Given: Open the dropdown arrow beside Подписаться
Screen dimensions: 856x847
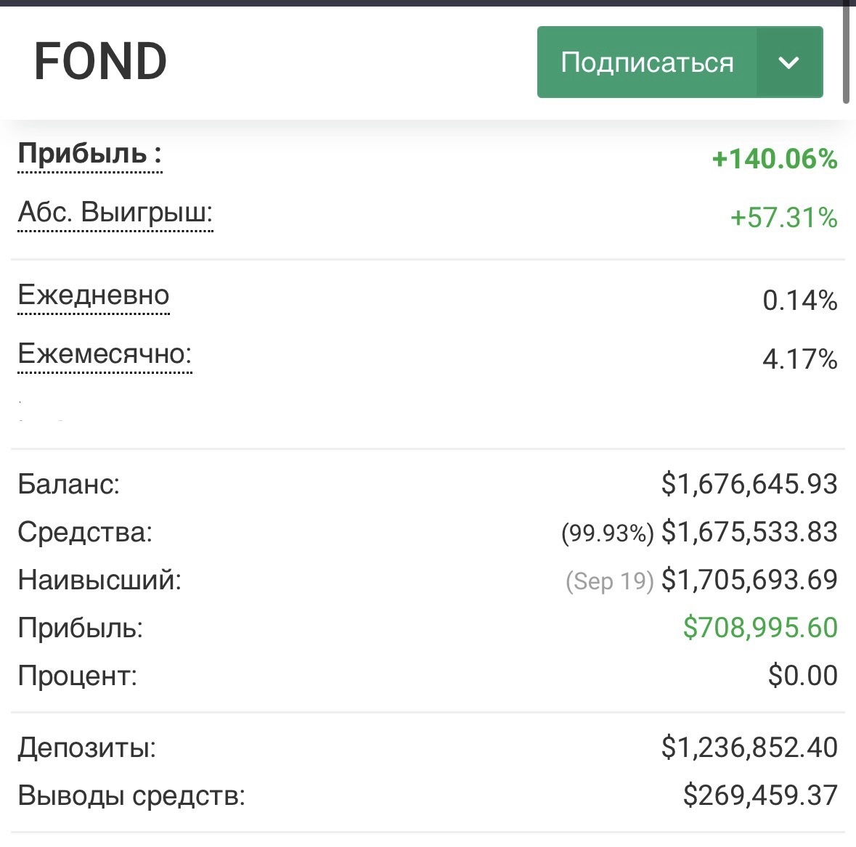Looking at the screenshot, I should coord(788,62).
